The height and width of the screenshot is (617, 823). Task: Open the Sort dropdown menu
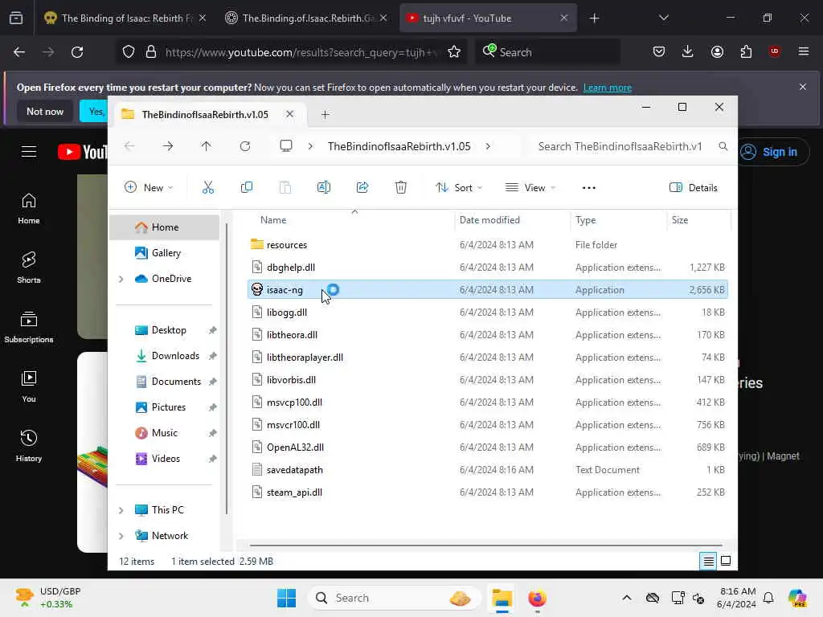click(459, 188)
